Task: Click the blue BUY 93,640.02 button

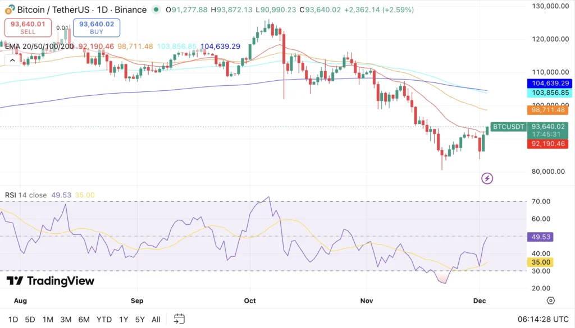Action: pyautogui.click(x=97, y=27)
